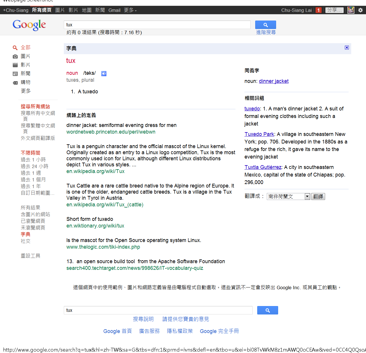This screenshot has width=366, height=353.
Task: Open 請提供您寶貴的意見 feedback link
Action: 186,319
